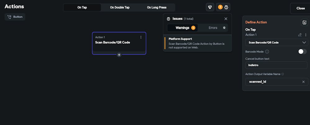
Task: Show Barcode Mode info tooltip icon
Action: (267, 52)
